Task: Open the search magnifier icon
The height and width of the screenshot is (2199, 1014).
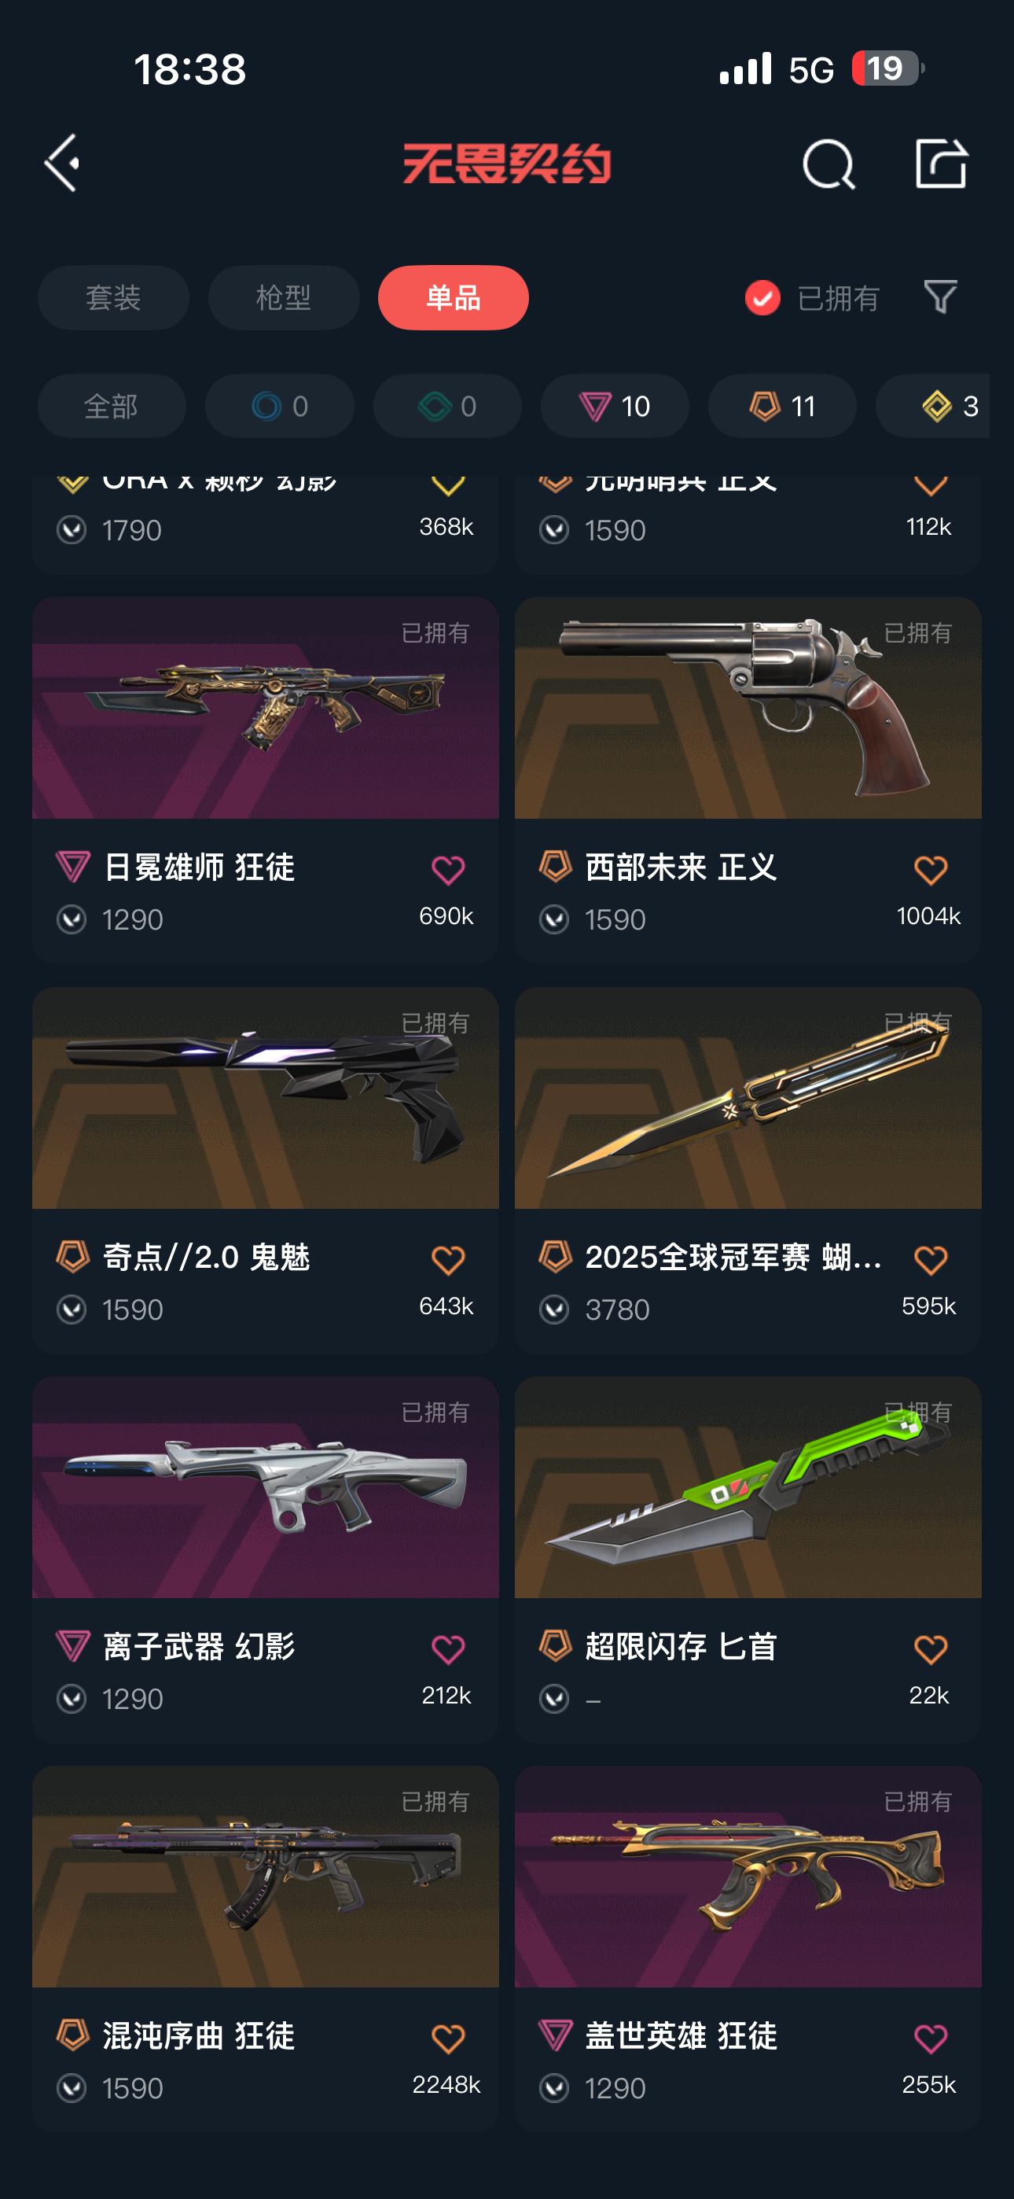Action: coord(828,163)
